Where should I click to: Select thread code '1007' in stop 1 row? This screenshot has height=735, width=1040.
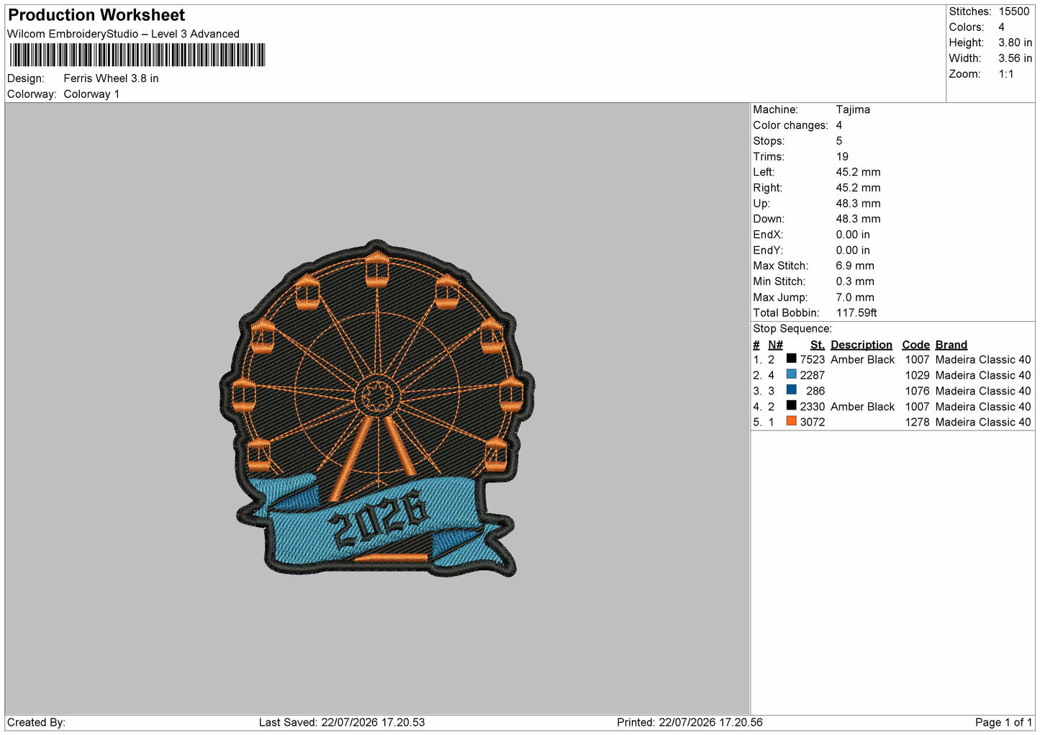(x=918, y=360)
